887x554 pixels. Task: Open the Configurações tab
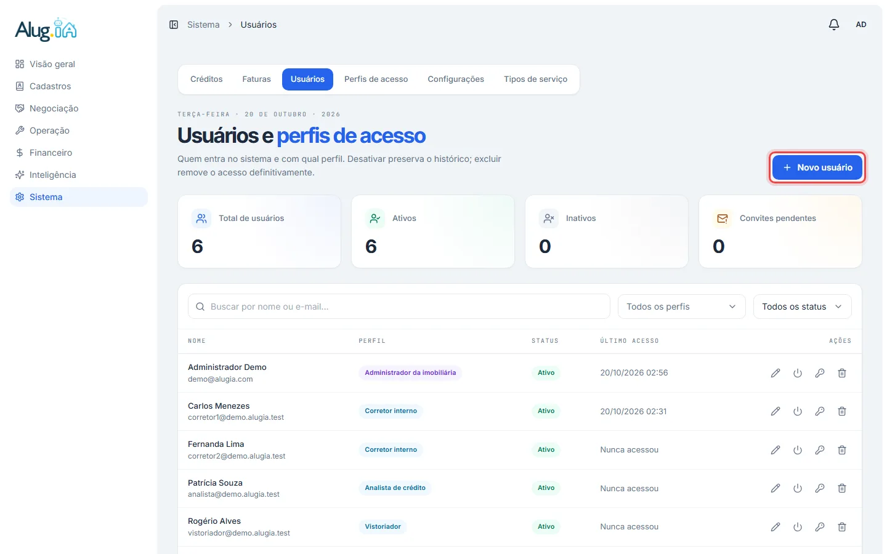coord(456,79)
